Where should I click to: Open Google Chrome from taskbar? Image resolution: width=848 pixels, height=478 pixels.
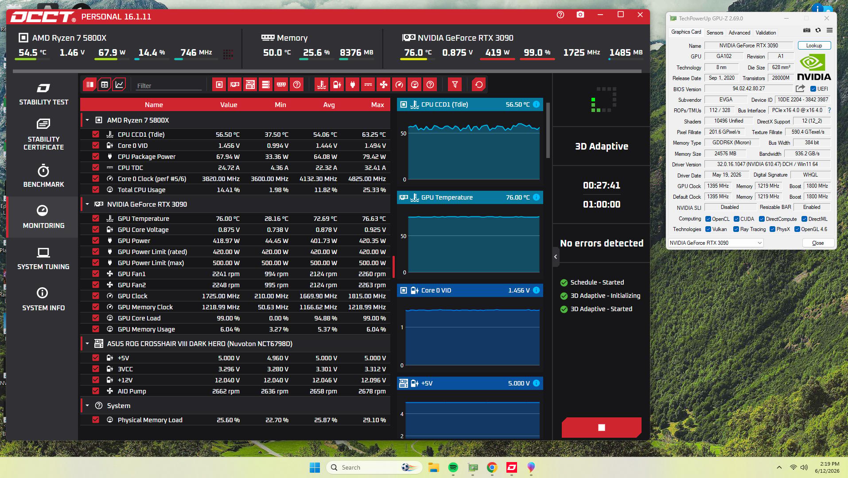pyautogui.click(x=492, y=467)
